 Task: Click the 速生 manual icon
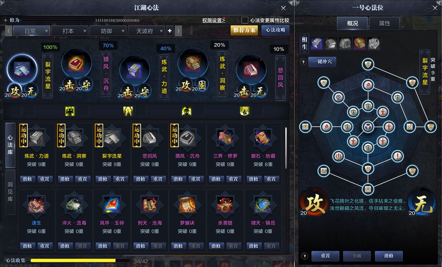(36, 205)
